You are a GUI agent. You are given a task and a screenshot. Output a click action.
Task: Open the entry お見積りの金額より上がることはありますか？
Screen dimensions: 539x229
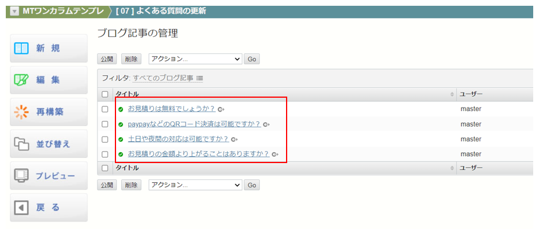pos(198,154)
